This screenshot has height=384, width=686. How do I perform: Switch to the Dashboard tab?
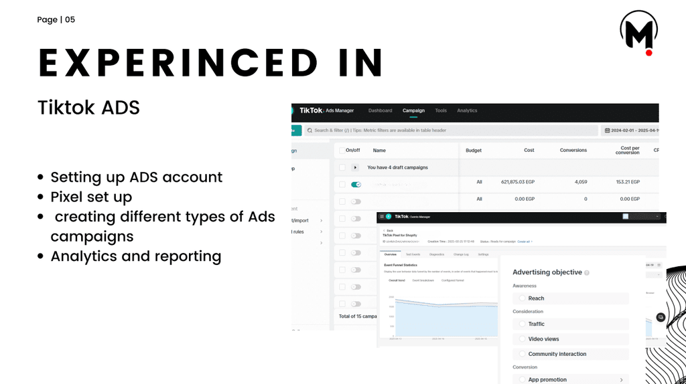click(x=380, y=110)
